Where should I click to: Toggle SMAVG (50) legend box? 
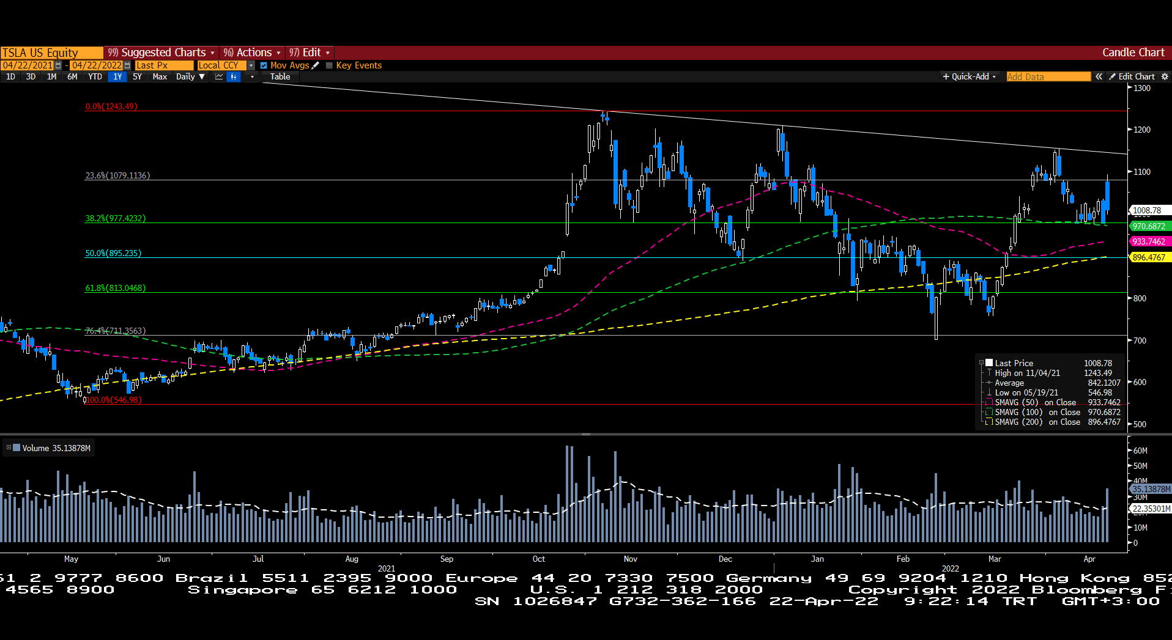[989, 402]
